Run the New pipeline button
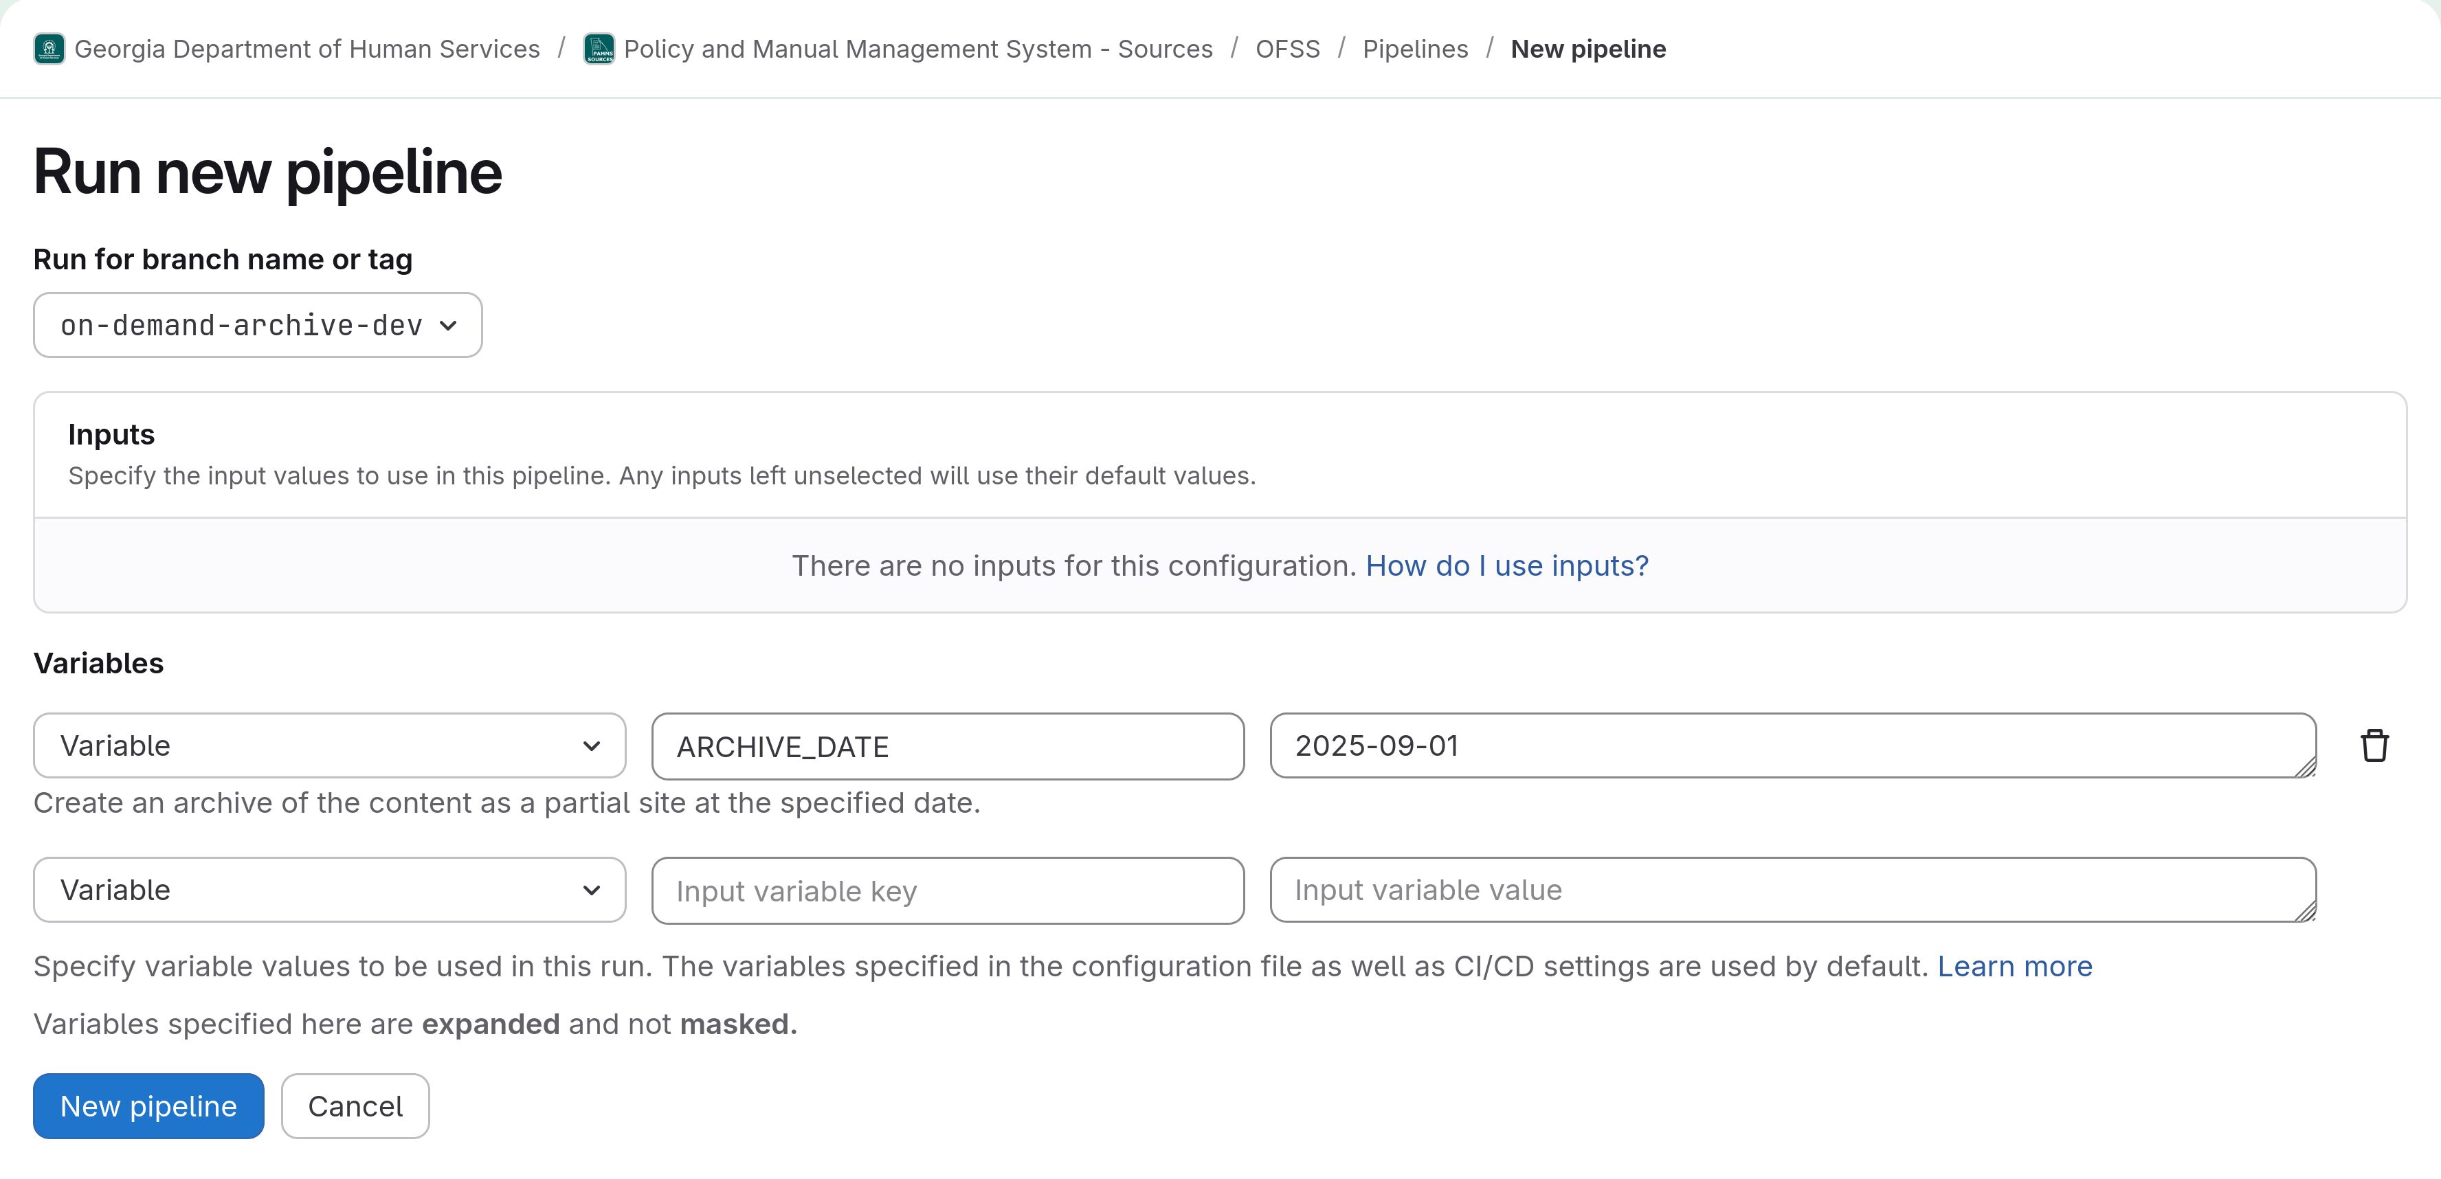Viewport: 2441px width, 1179px height. (x=148, y=1105)
